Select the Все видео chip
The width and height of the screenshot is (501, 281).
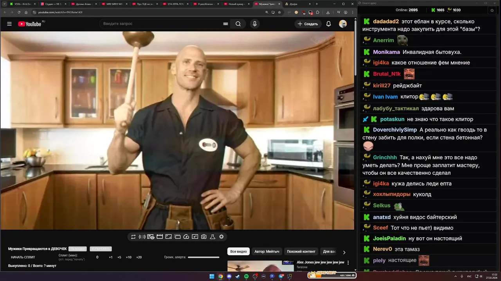pyautogui.click(x=239, y=251)
